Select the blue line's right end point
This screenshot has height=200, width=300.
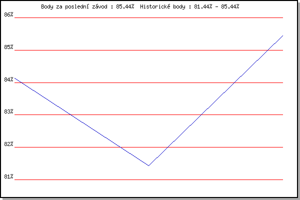[x=283, y=35]
